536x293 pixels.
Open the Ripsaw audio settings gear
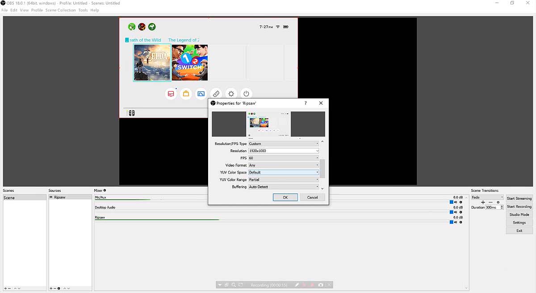click(461, 222)
